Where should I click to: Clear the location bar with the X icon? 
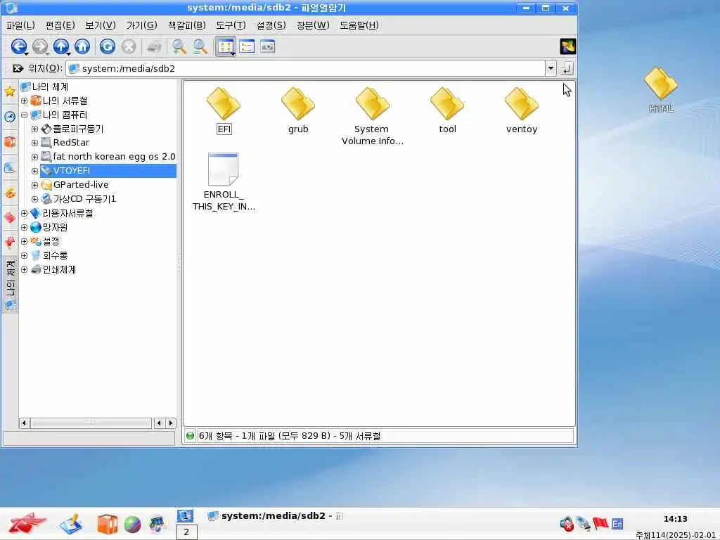18,68
